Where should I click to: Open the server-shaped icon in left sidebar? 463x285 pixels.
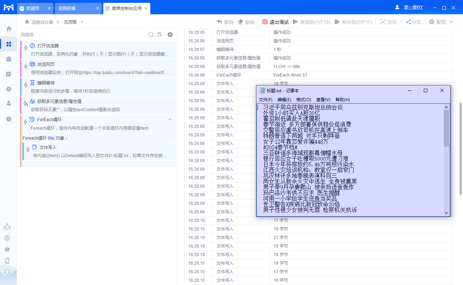(x=9, y=74)
